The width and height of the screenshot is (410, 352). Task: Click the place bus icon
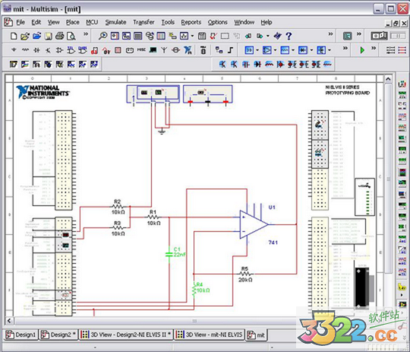pyautogui.click(x=230, y=49)
